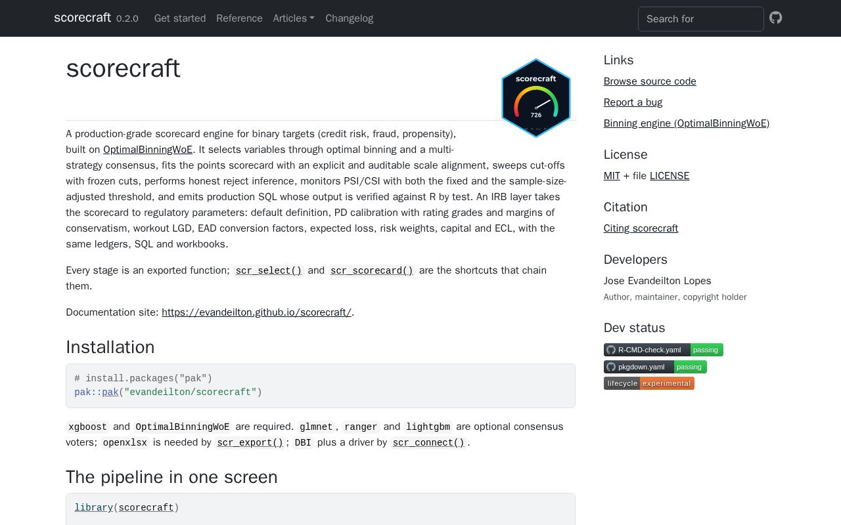Screen dimensions: 841x525
Task: Click the library link in the pipeline code
Action: click(x=94, y=508)
